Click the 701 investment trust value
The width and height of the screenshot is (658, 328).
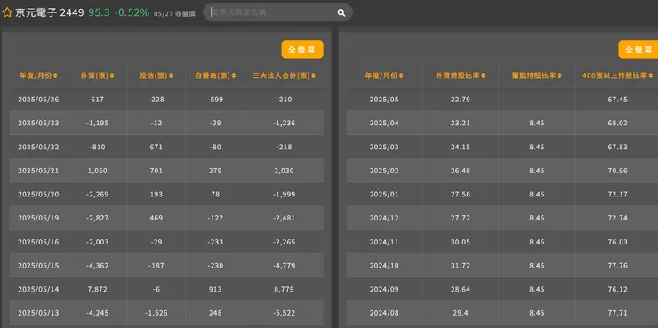pos(156,171)
